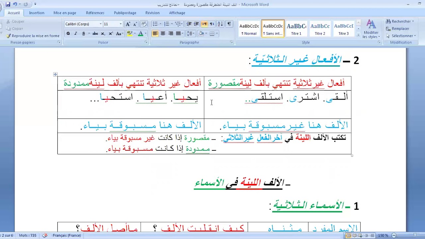
Task: Toggle subscript formatting
Action: click(x=103, y=34)
